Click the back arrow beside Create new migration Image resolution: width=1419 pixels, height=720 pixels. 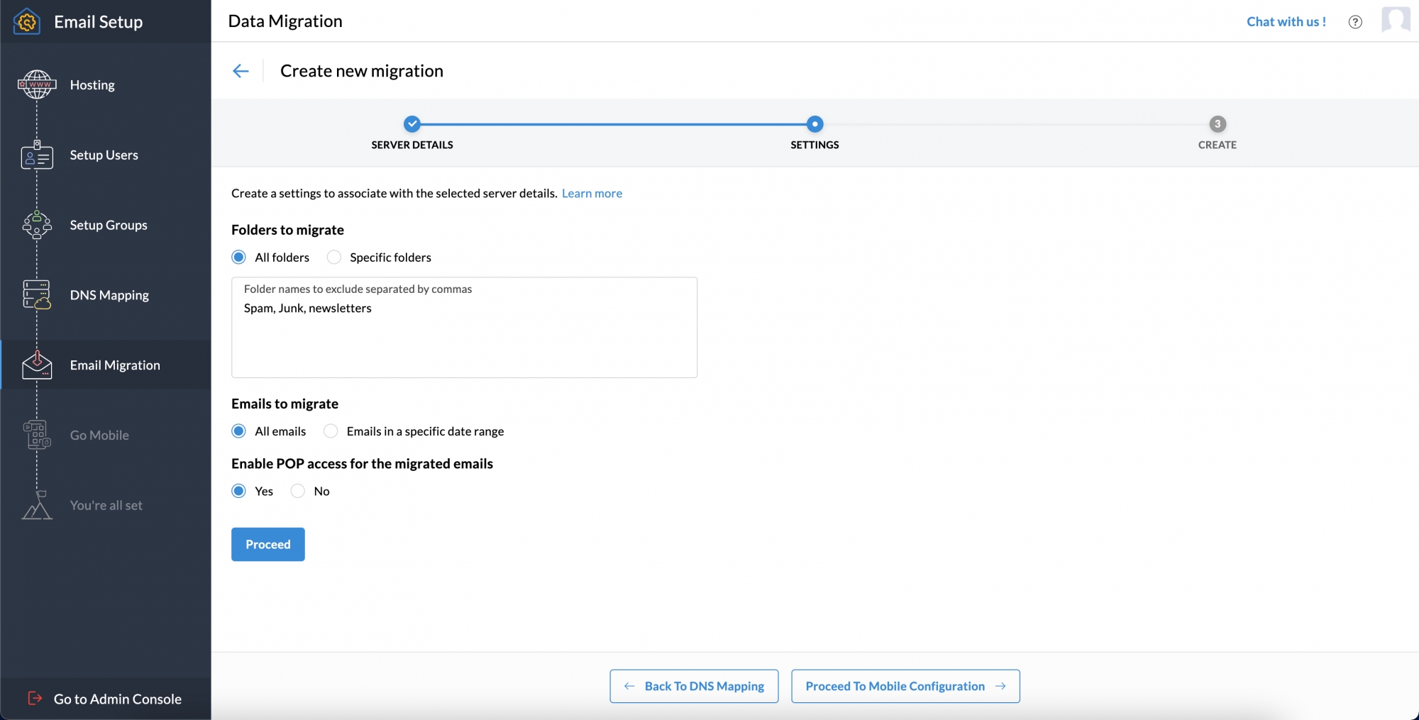(241, 71)
